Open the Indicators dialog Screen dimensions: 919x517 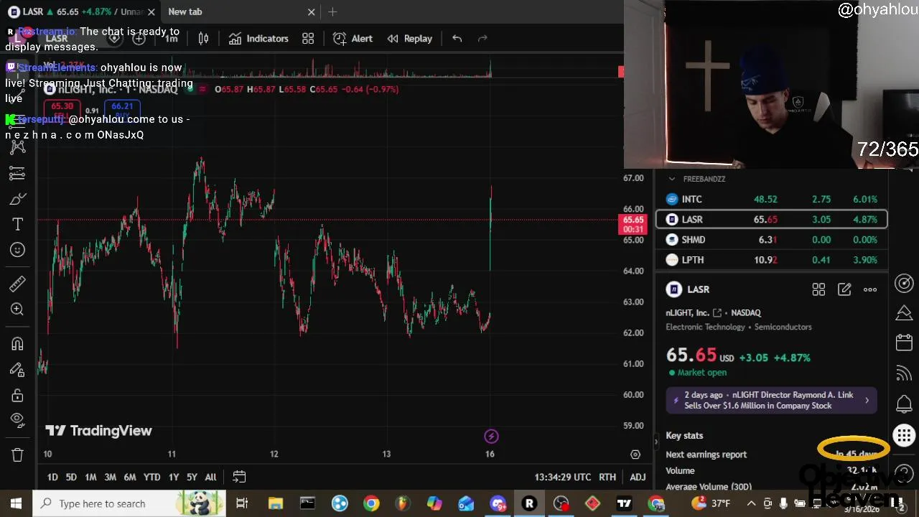[258, 39]
